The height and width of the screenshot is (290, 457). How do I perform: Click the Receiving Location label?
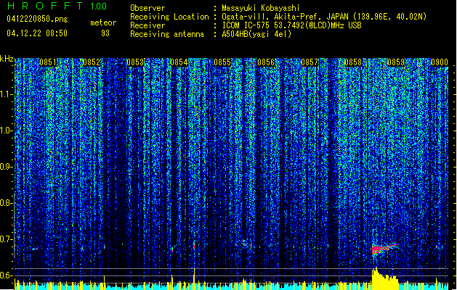(169, 17)
